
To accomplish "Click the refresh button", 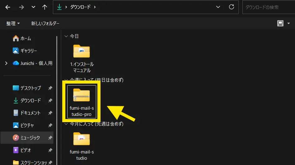I will [231, 7].
